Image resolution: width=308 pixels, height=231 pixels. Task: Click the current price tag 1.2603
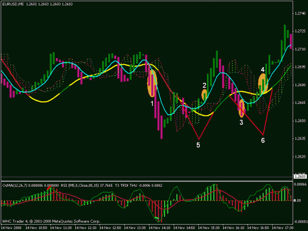tap(300, 177)
